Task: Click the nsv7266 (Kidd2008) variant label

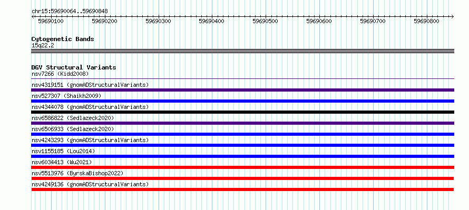Action: (60, 74)
